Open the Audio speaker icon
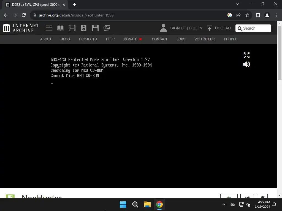 (x=84, y=28)
